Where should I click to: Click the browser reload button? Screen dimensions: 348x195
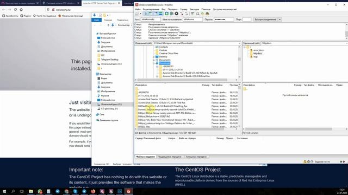click(x=15, y=10)
